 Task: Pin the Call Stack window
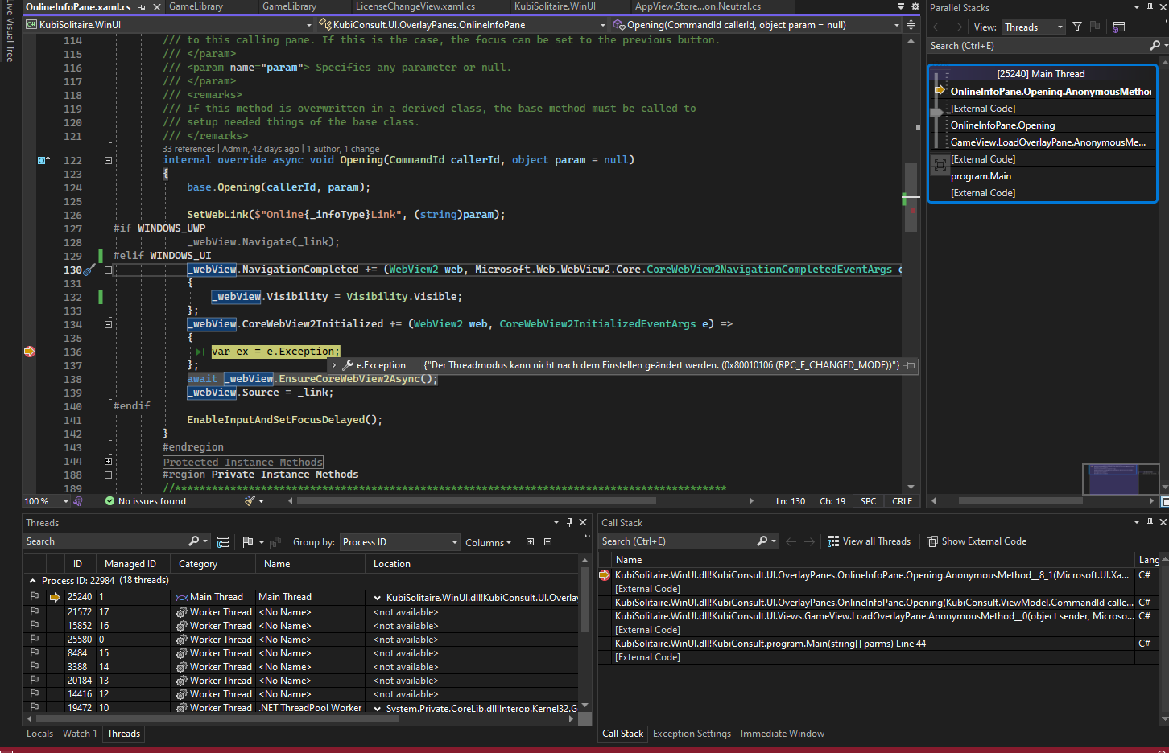[x=1150, y=522]
